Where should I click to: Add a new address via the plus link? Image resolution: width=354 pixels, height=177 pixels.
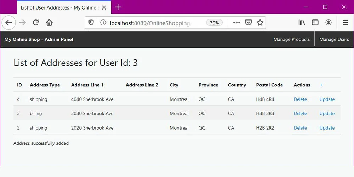point(321,85)
